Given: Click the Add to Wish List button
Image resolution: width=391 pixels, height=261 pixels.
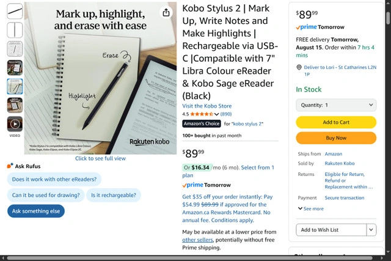Looking at the screenshot, I should click(331, 230).
